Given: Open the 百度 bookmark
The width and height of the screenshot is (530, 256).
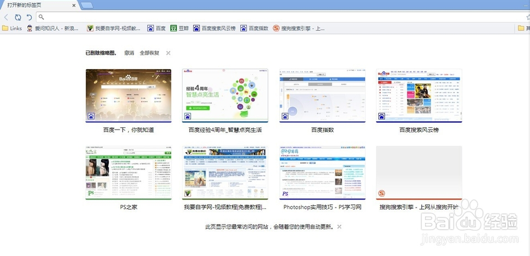Looking at the screenshot, I should [157, 29].
